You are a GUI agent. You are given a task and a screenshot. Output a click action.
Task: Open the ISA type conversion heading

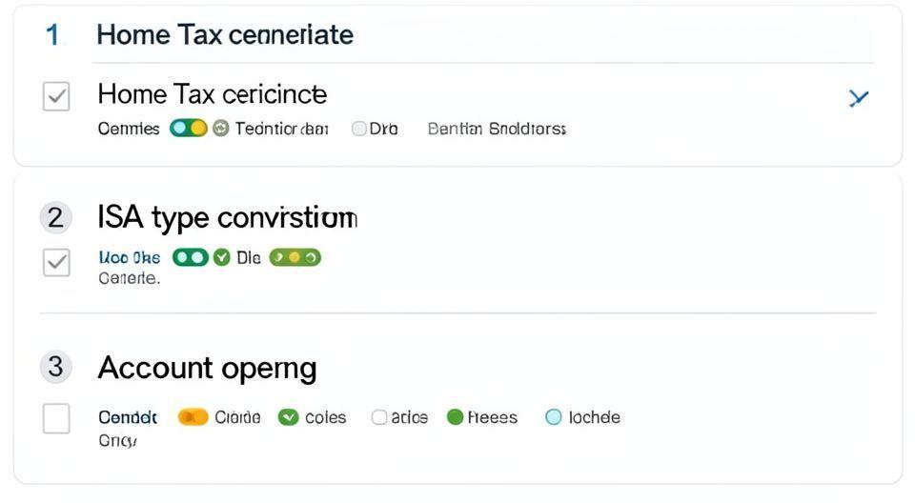click(227, 218)
